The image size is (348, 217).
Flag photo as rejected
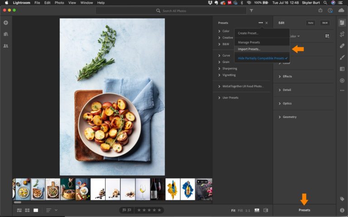tap(130, 210)
